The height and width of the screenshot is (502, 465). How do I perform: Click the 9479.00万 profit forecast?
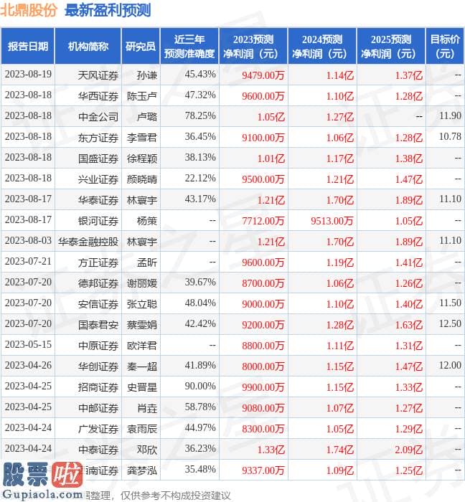point(263,75)
